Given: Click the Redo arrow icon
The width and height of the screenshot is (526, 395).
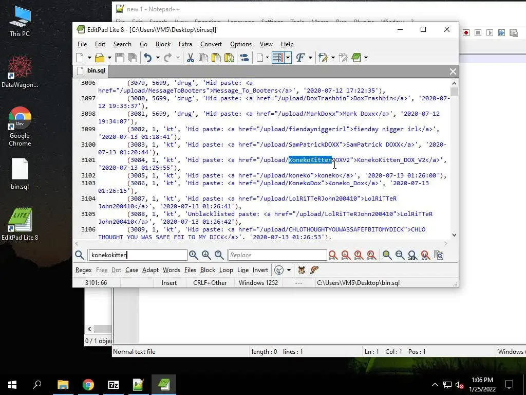Looking at the screenshot, I should 168,58.
